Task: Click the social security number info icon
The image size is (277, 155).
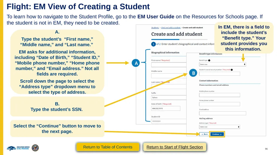Action: coord(232,70)
